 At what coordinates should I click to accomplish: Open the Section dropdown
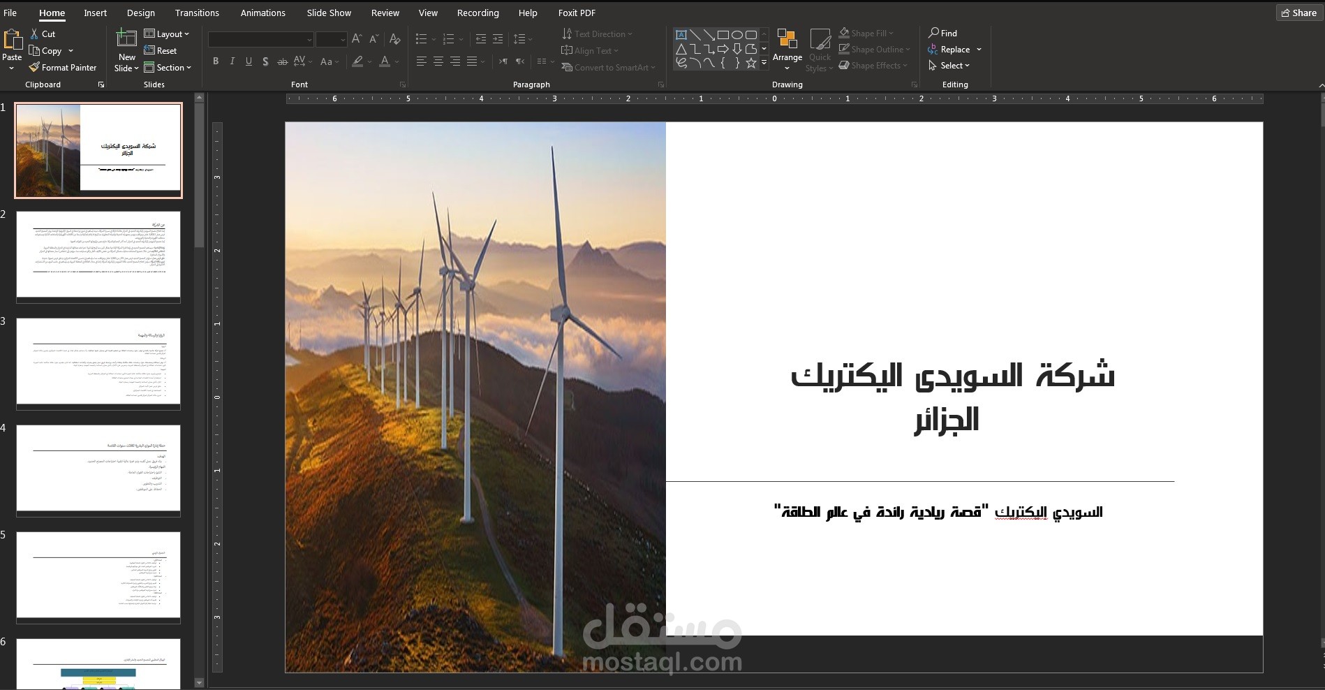(168, 67)
